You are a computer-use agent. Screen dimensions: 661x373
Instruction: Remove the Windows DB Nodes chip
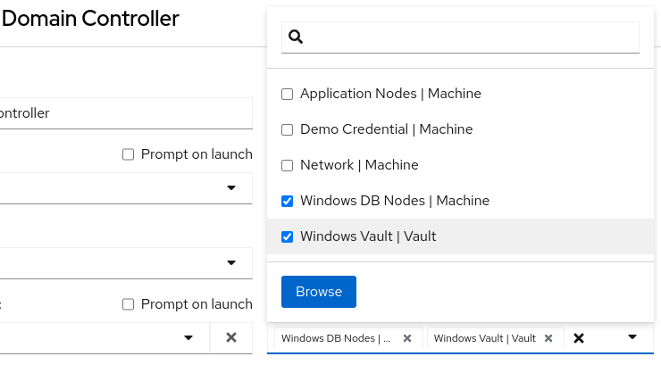click(407, 338)
